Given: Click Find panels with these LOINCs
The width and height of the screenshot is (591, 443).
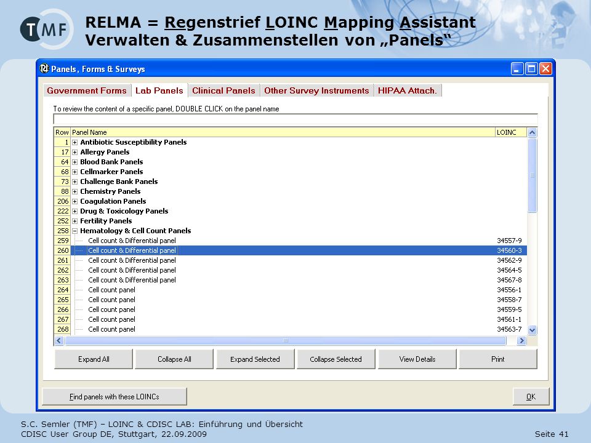Looking at the screenshot, I should 115,397.
